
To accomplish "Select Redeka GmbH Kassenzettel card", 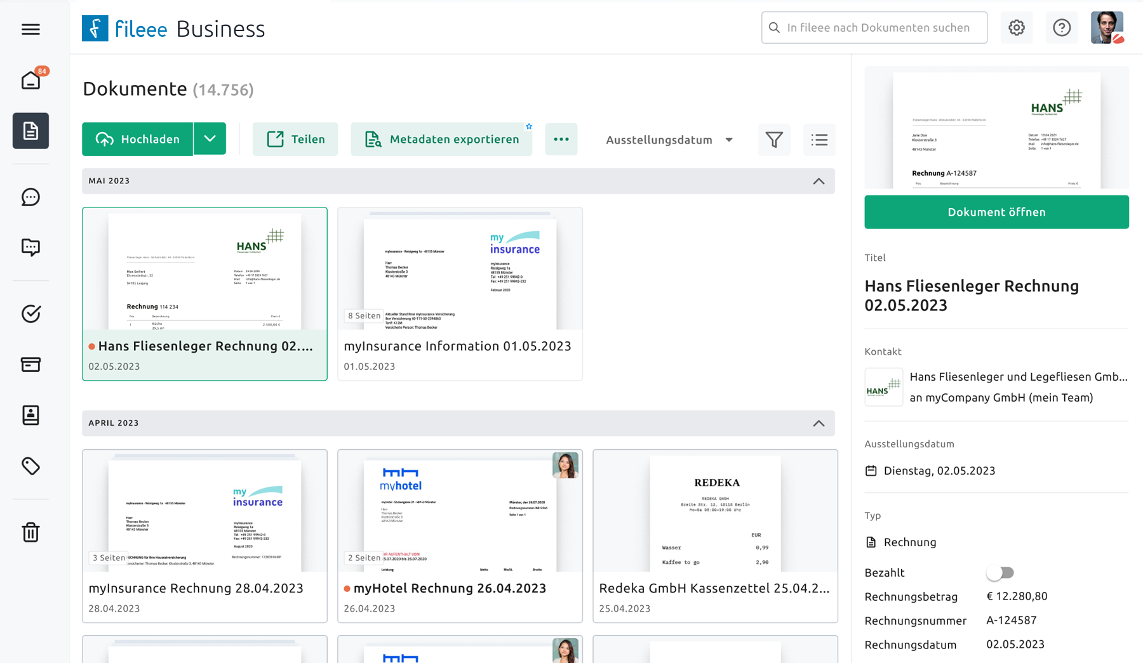I will point(715,536).
